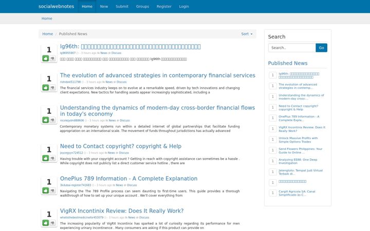Upvote the VigRX Incontinix Review post
The width and height of the screenshot is (370, 231).
coord(46,223)
